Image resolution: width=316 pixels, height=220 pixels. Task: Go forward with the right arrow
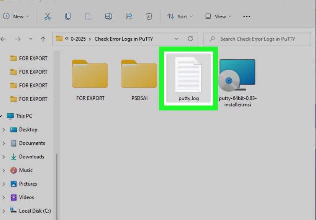pos(18,39)
